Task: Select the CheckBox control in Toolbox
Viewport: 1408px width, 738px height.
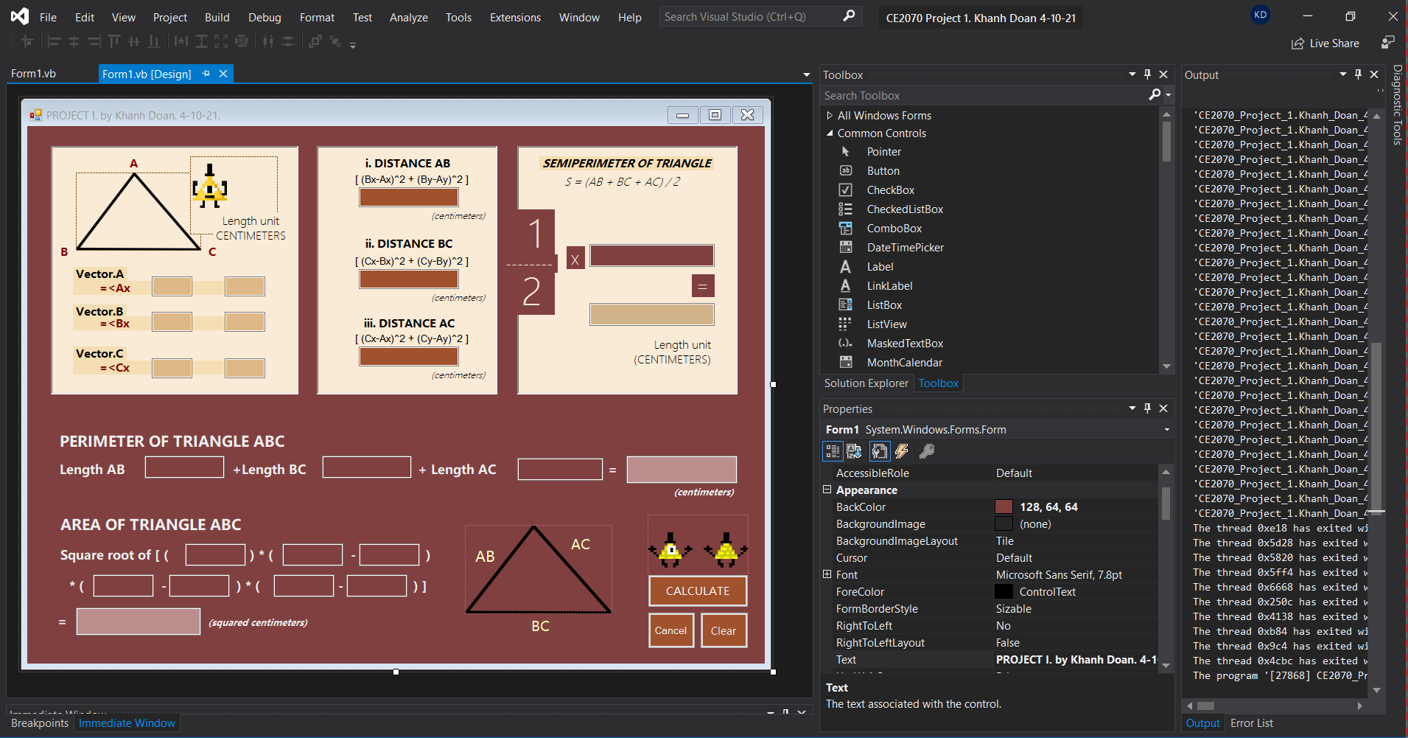Action: (x=890, y=190)
